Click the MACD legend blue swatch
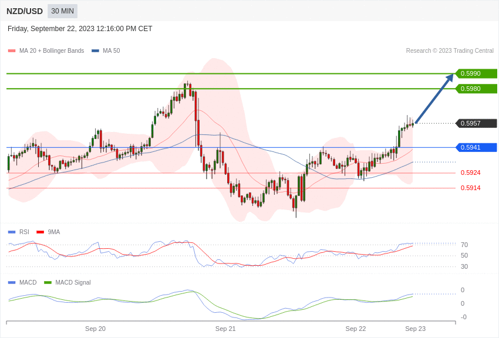The width and height of the screenshot is (499, 338). (12, 282)
